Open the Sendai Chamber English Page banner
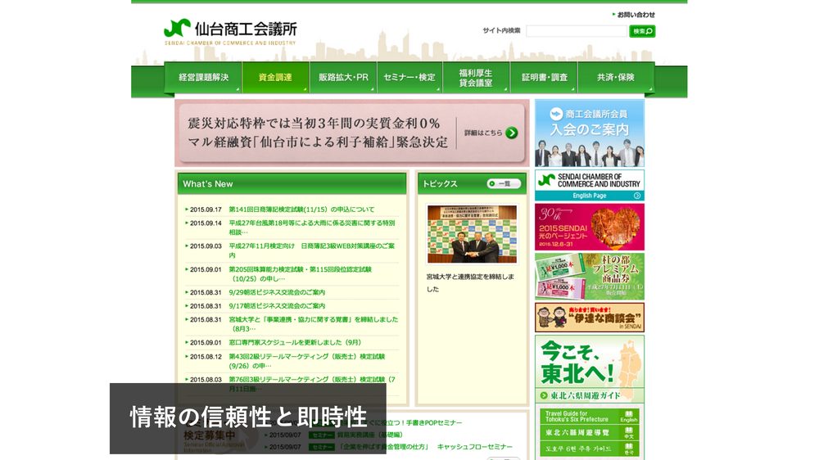The height and width of the screenshot is (460, 819). [x=589, y=185]
